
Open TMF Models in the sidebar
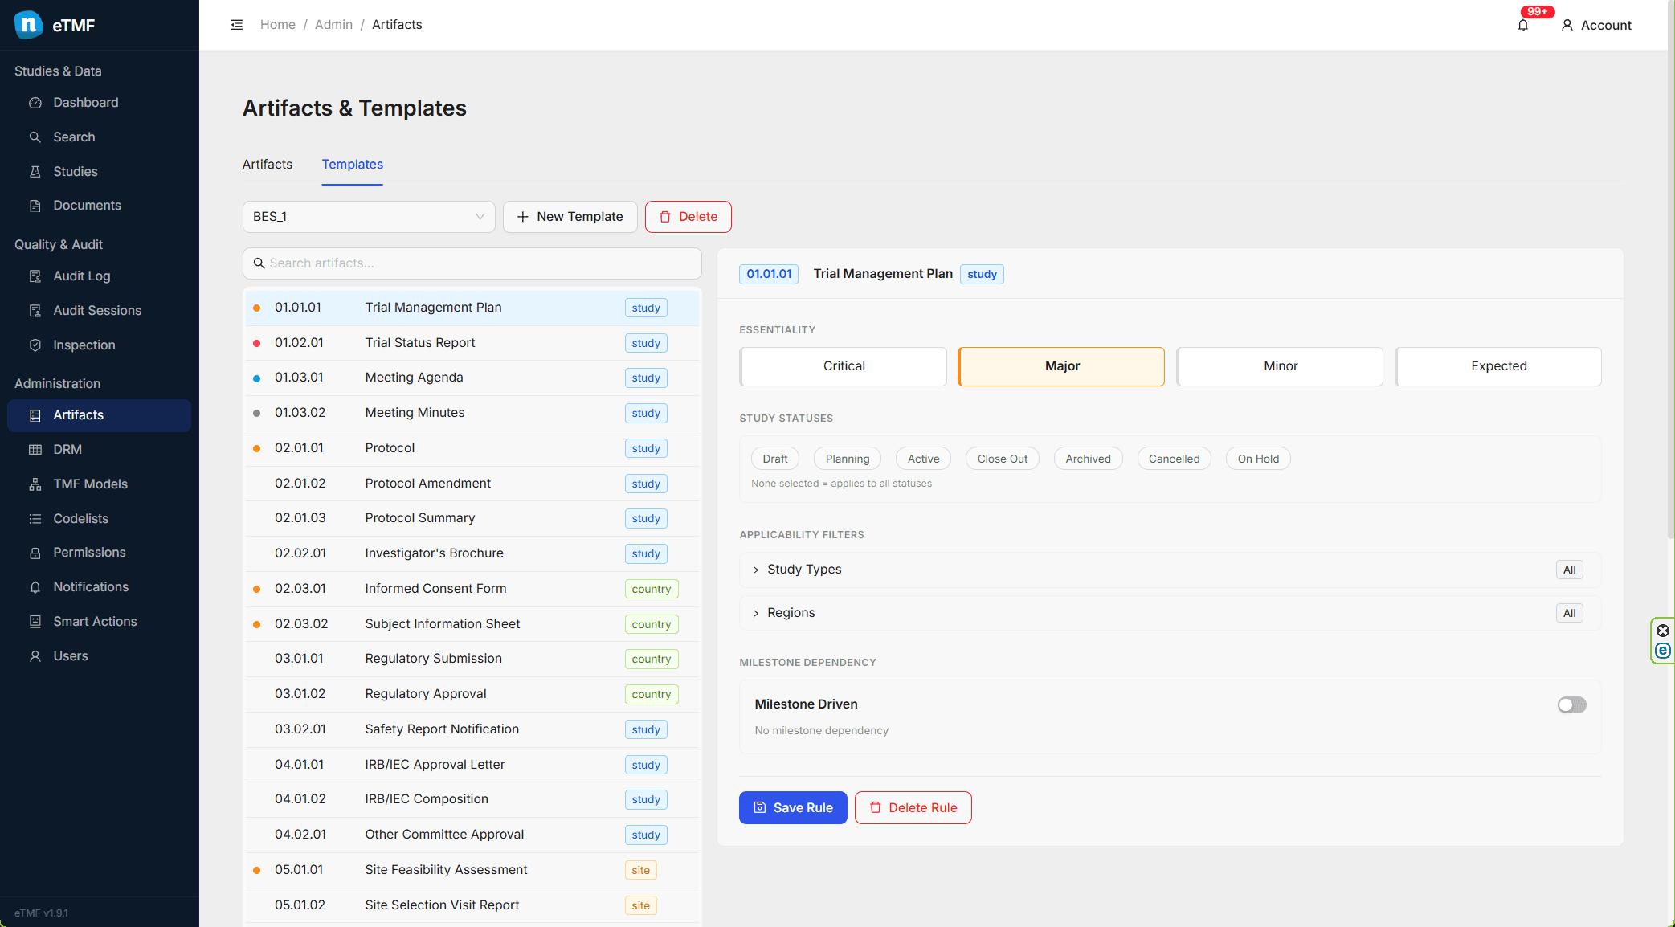(x=99, y=484)
